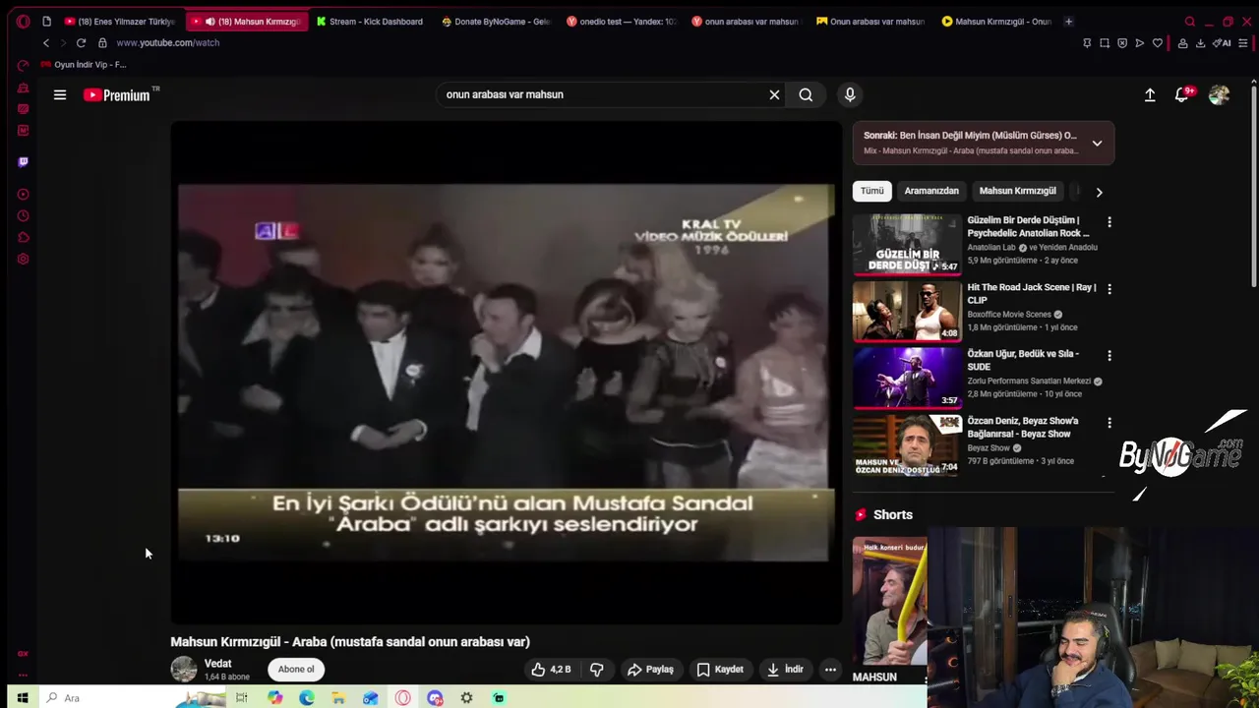1259x708 pixels.
Task: Select the Aramanızdan filter chip
Action: click(x=930, y=191)
